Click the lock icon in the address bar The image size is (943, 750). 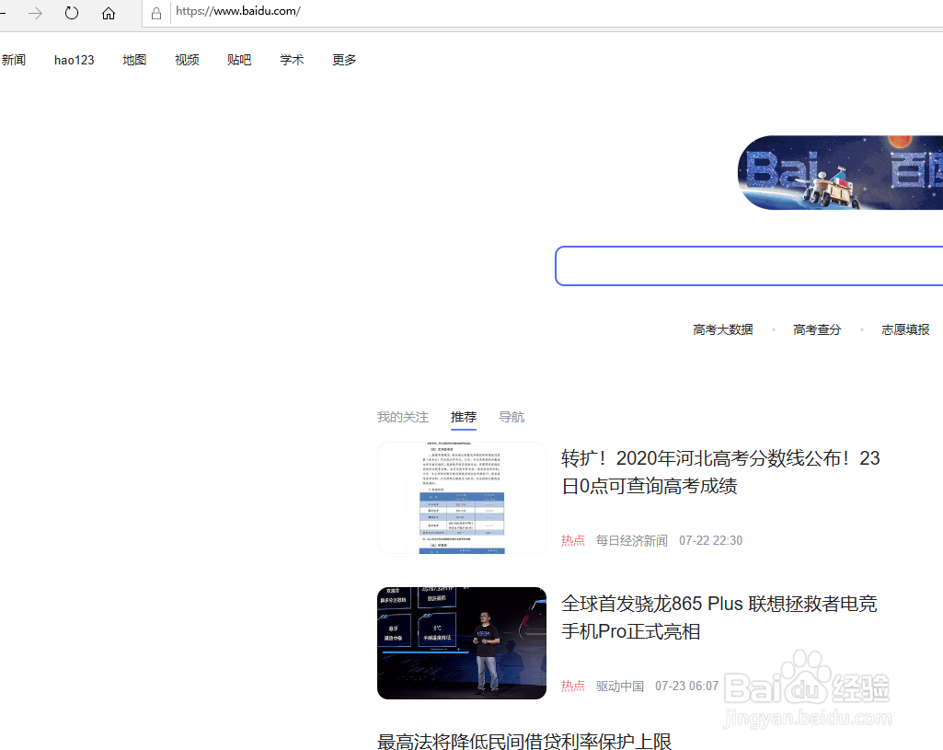[156, 13]
